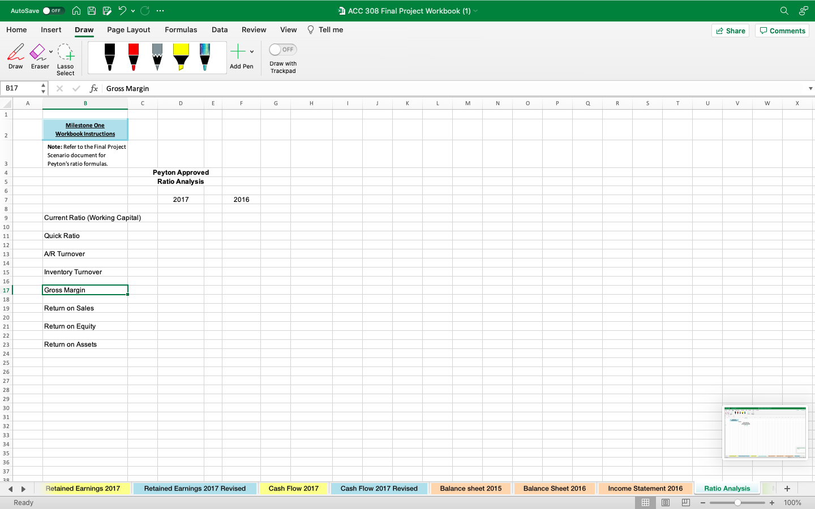
Task: Open the Retained Earnings 2017 Revised sheet
Action: tap(195, 489)
